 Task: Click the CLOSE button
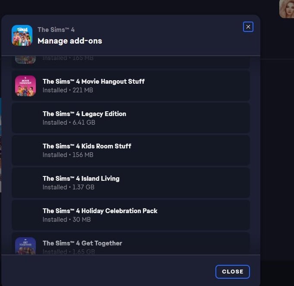click(x=233, y=272)
